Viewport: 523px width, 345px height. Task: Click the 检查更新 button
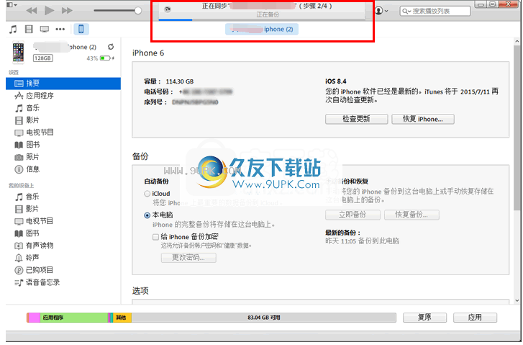[356, 120]
